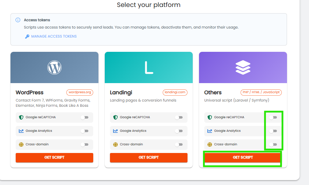The height and width of the screenshot is (185, 309).
Task: Enable Google reCAPTCHA for WordPress
Action: (x=84, y=118)
